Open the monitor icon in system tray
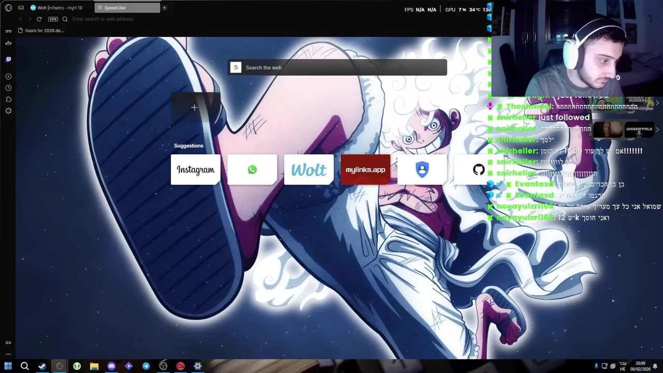This screenshot has height=373, width=663. click(604, 366)
